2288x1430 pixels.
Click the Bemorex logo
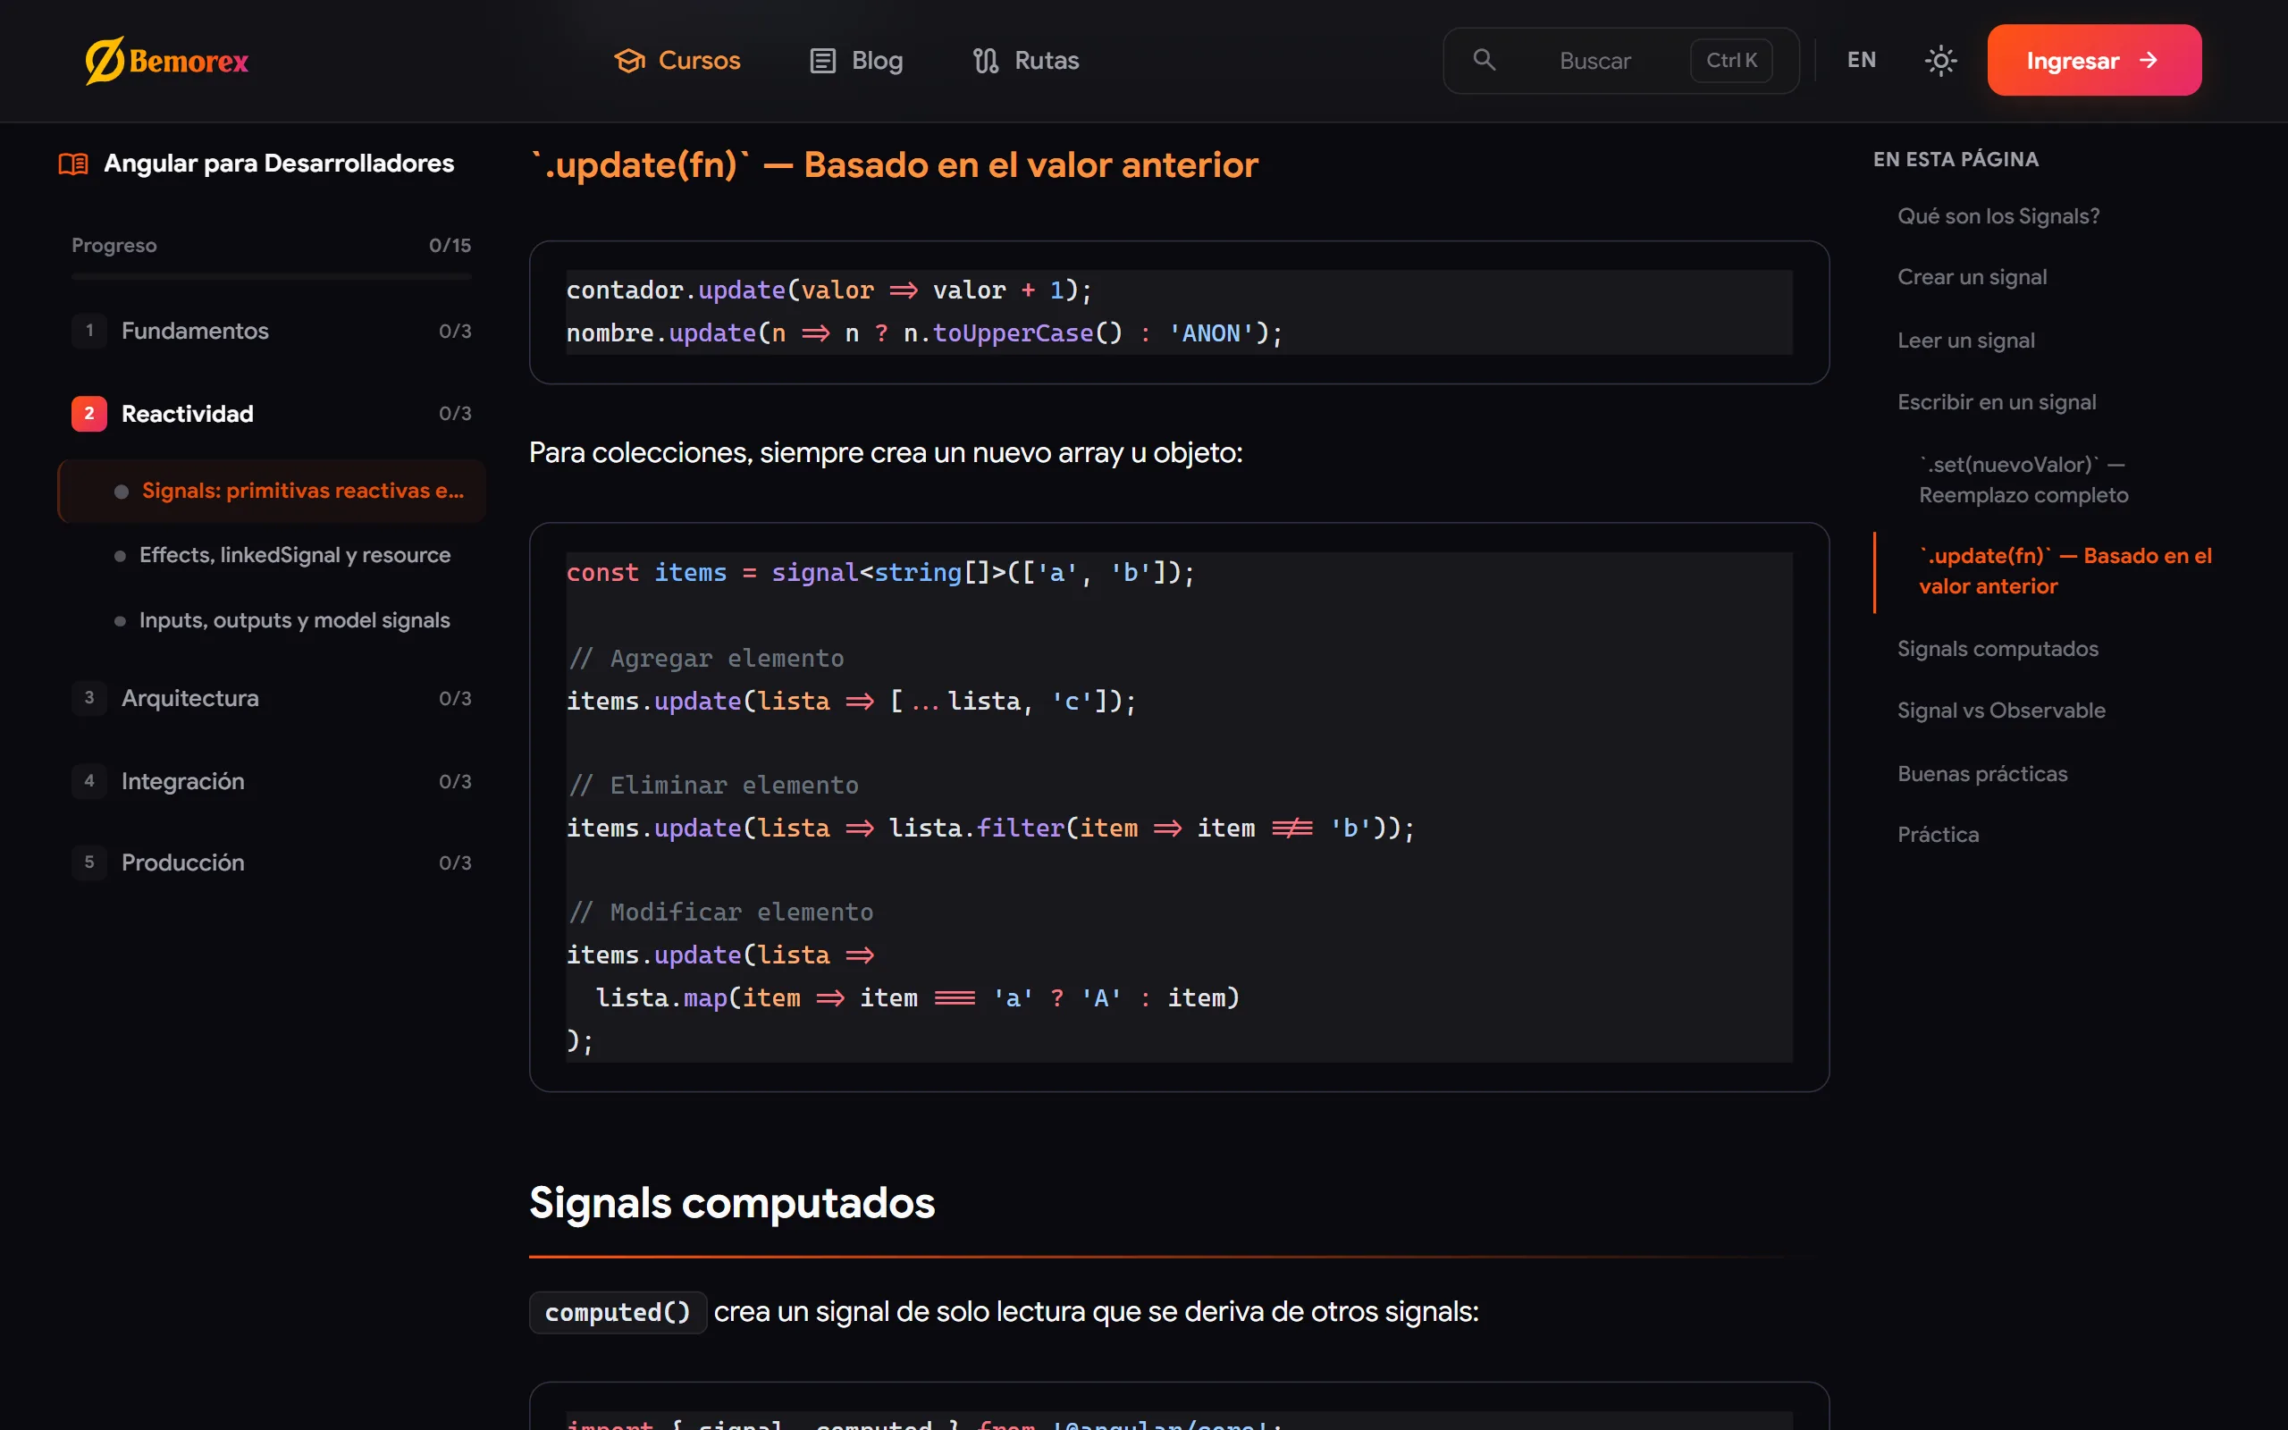click(x=166, y=61)
